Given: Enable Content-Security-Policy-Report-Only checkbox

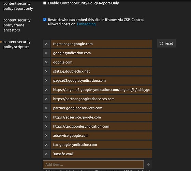Looking at the screenshot, I should pyautogui.click(x=45, y=3).
